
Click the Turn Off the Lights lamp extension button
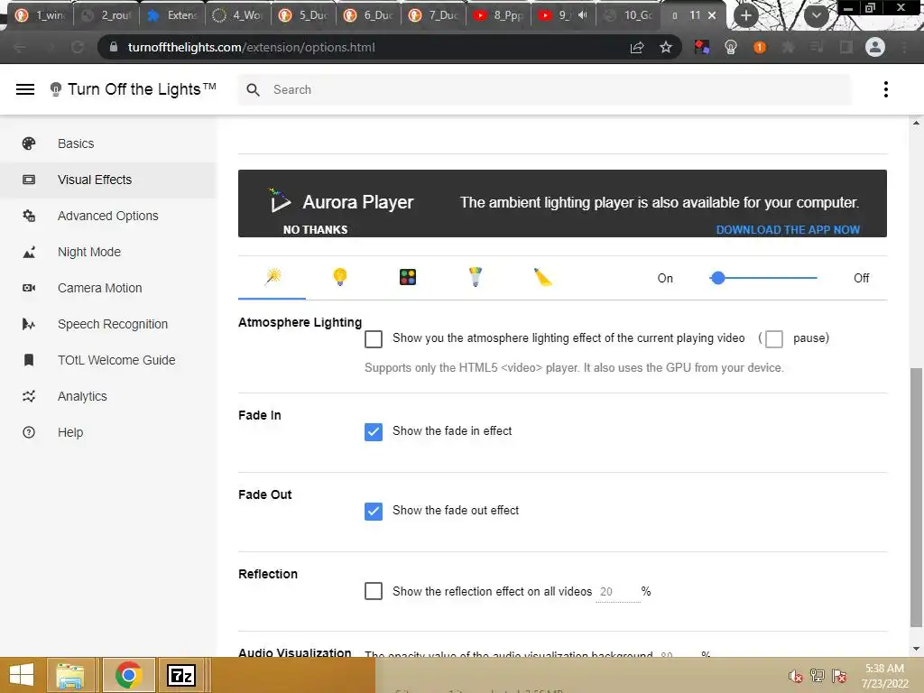(731, 47)
